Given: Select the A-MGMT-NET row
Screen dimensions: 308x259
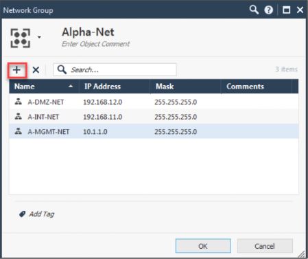Looking at the screenshot, I should tap(154, 131).
